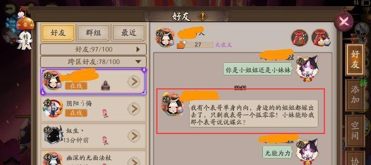Close the friends window with X button
371x165 pixels.
point(344,22)
